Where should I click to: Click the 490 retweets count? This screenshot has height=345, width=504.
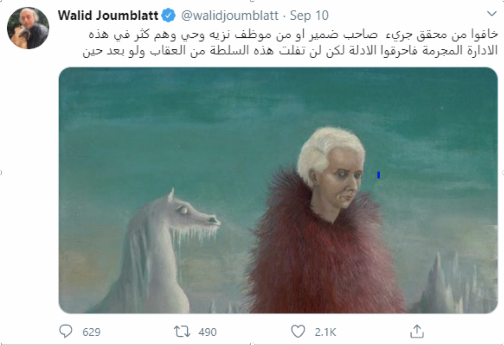[207, 332]
